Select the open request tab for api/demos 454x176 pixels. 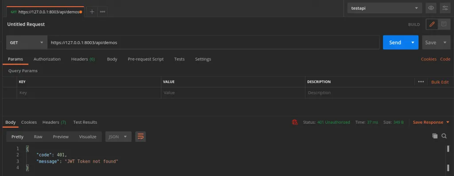[45, 12]
